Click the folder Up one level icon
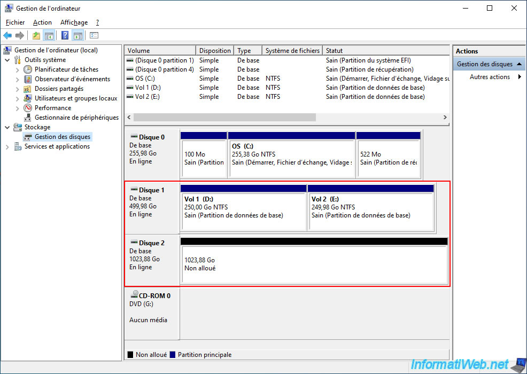The width and height of the screenshot is (527, 374). pyautogui.click(x=36, y=36)
